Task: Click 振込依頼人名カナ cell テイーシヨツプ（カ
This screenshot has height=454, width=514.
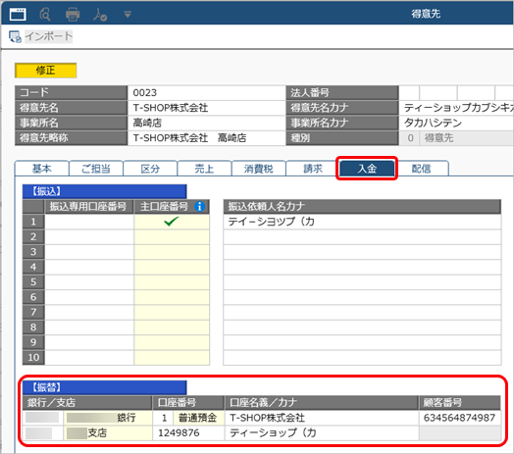Action: click(x=362, y=222)
